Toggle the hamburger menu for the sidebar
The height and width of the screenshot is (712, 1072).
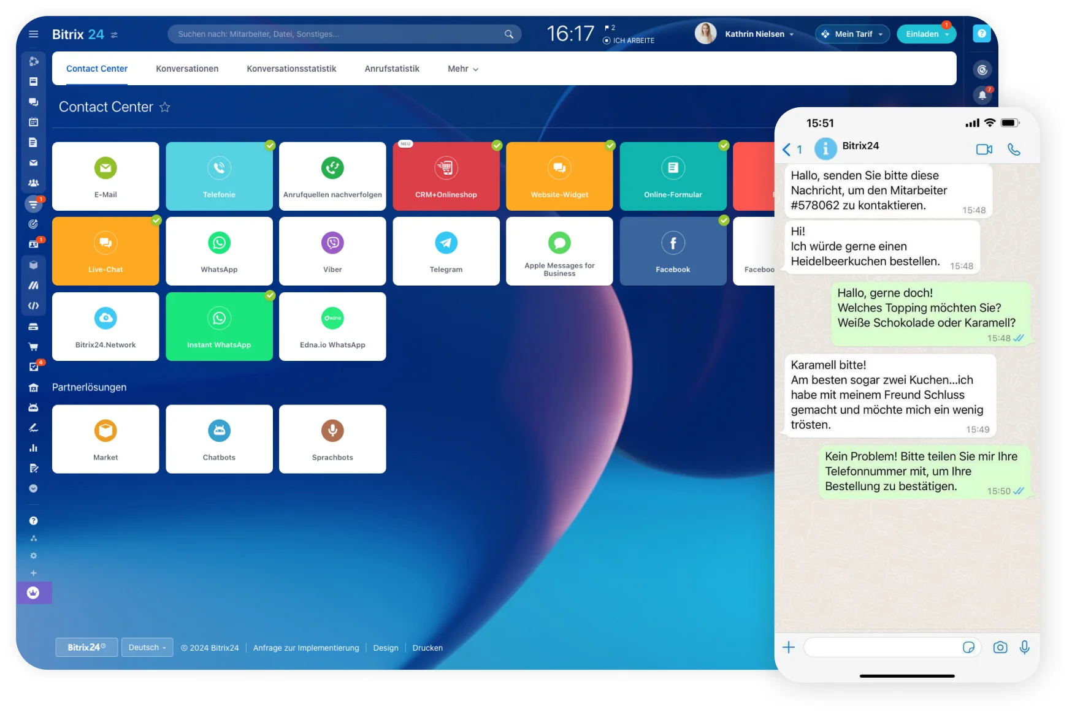click(34, 34)
